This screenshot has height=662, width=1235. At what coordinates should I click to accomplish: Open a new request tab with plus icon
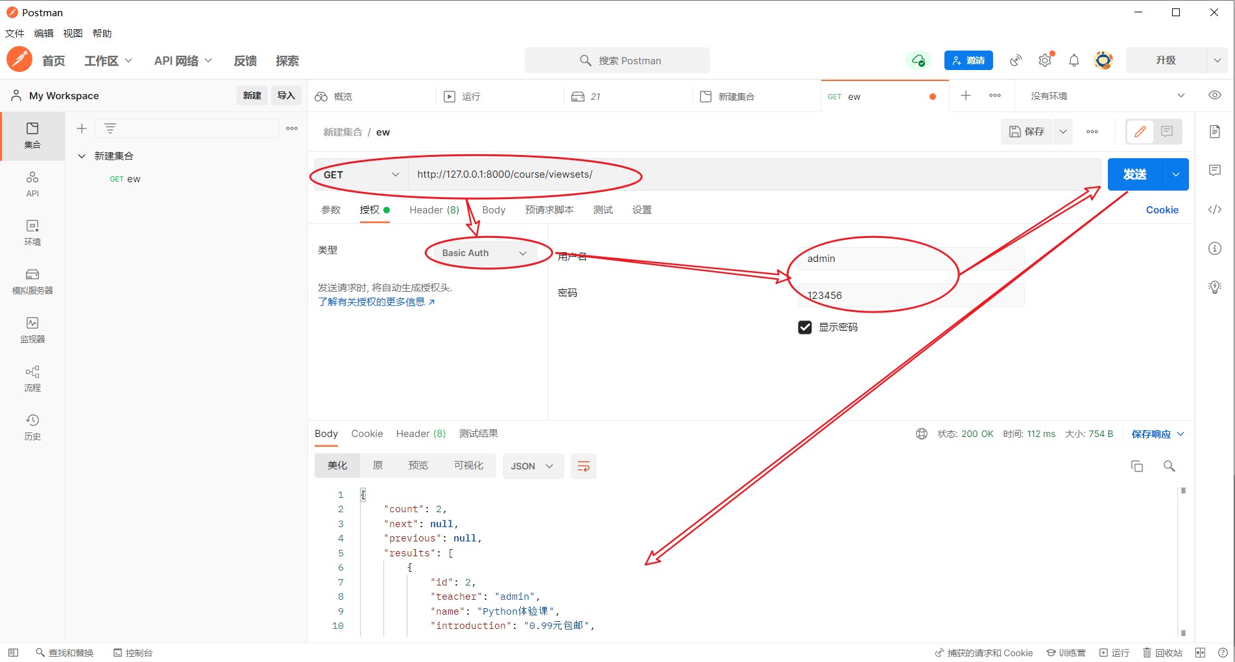tap(966, 96)
